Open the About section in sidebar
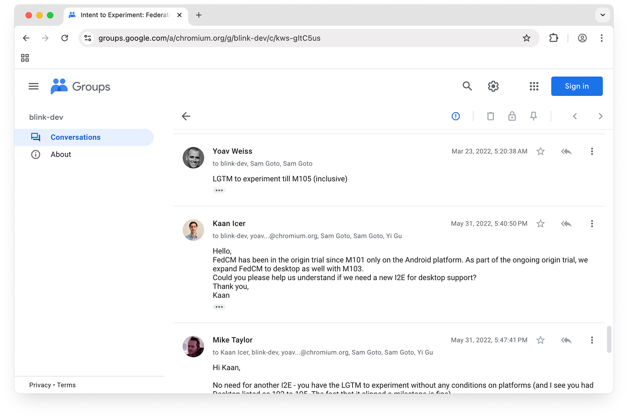Screen dimensions: 628x418 coord(61,155)
